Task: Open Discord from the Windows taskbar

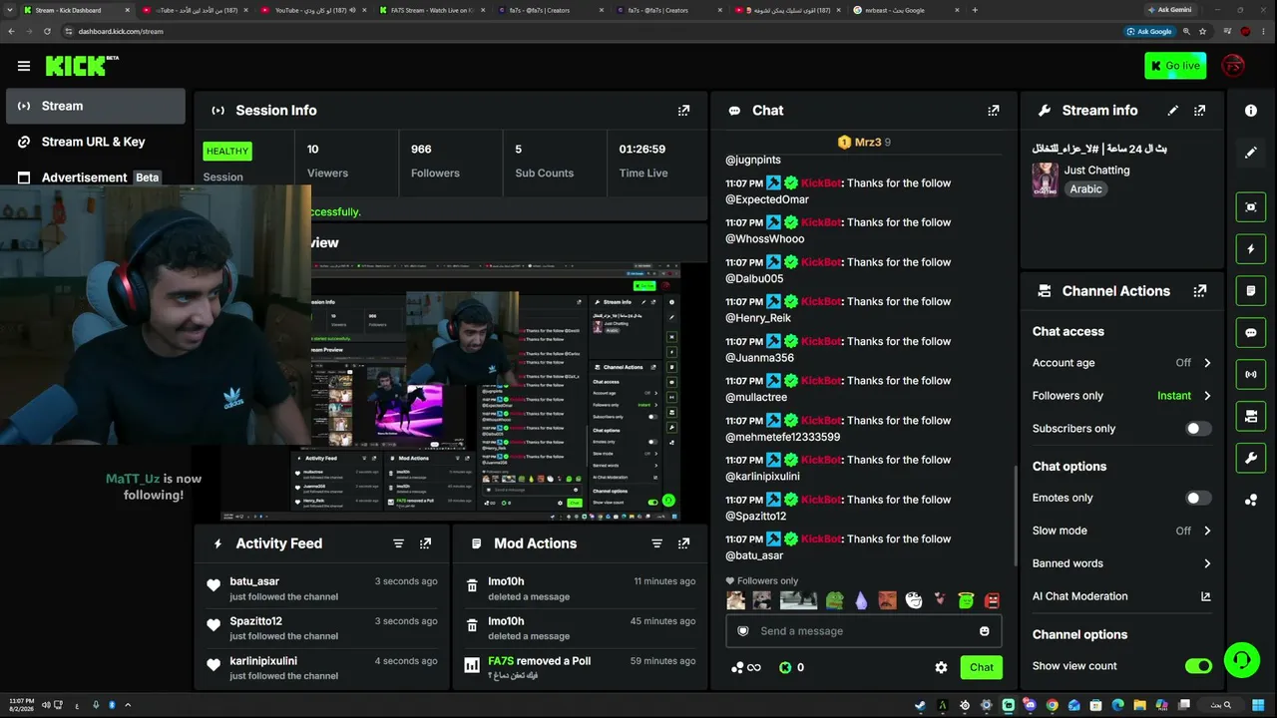Action: (1031, 705)
